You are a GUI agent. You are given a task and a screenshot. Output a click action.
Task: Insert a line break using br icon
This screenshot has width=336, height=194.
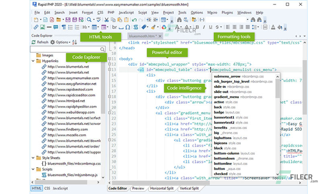tap(115, 27)
